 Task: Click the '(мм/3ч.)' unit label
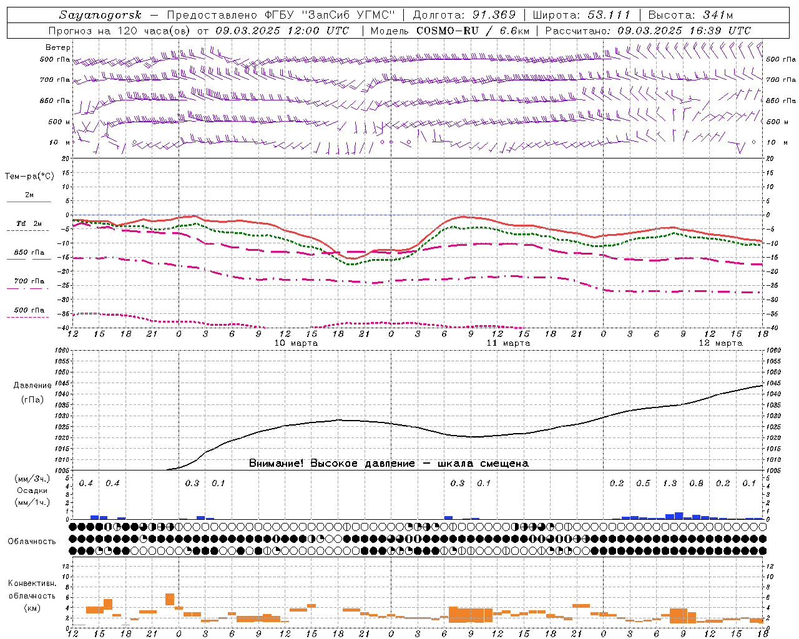(x=32, y=479)
